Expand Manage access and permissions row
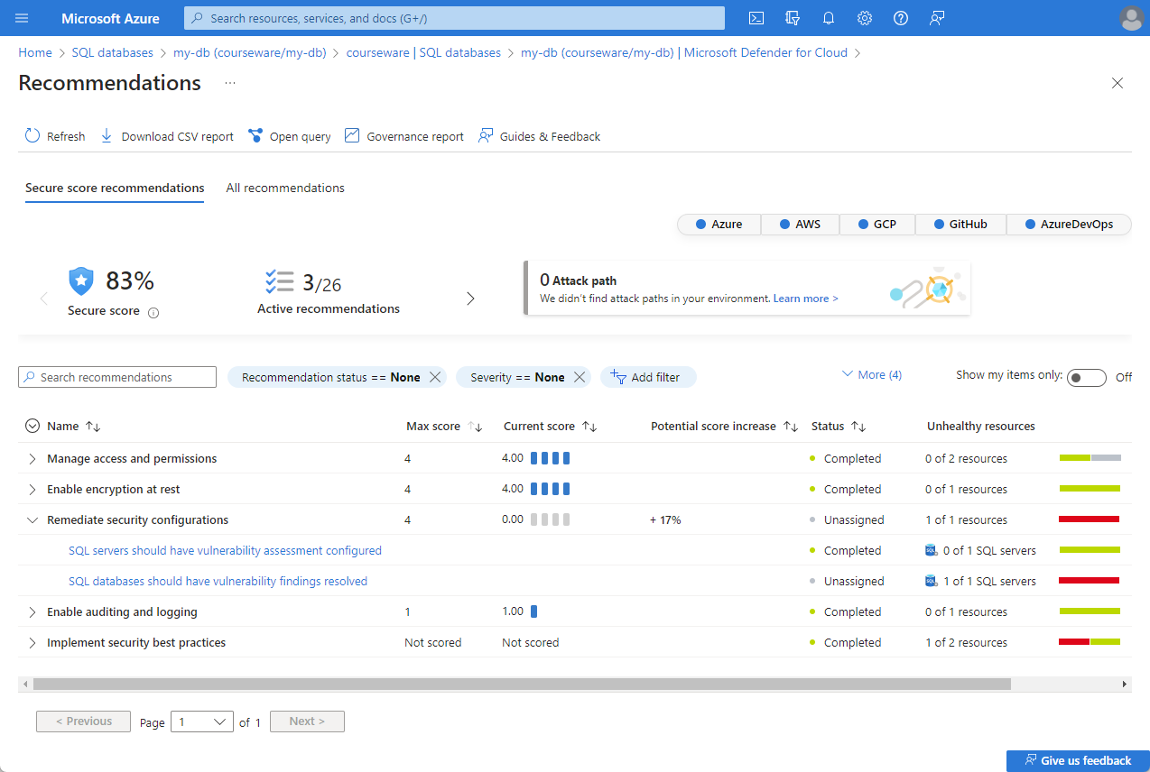 32,459
